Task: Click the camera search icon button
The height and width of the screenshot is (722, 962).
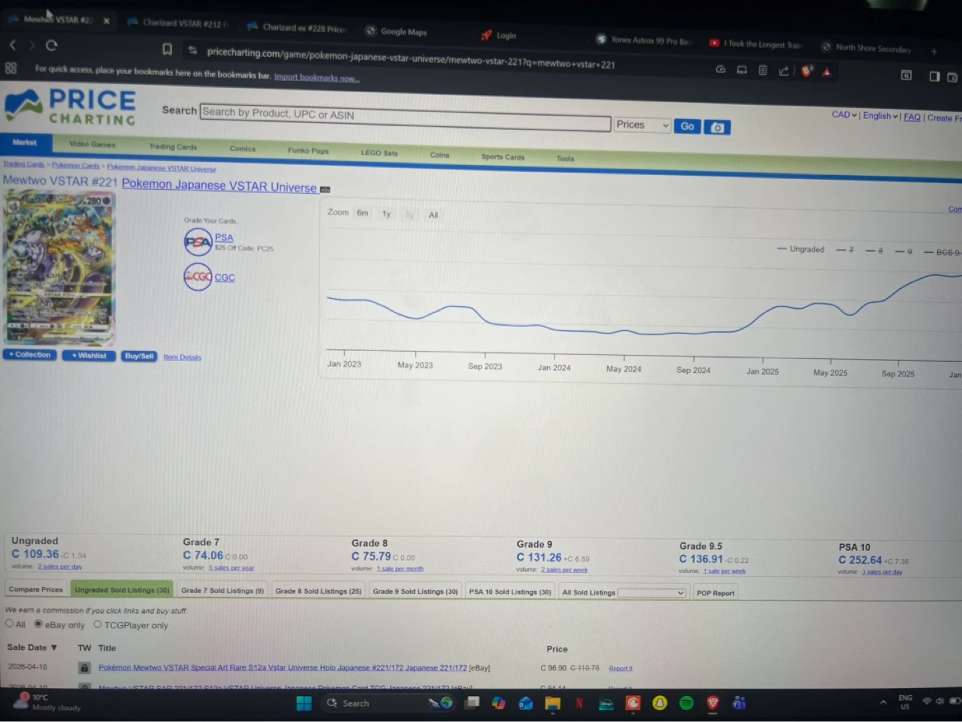Action: [717, 127]
